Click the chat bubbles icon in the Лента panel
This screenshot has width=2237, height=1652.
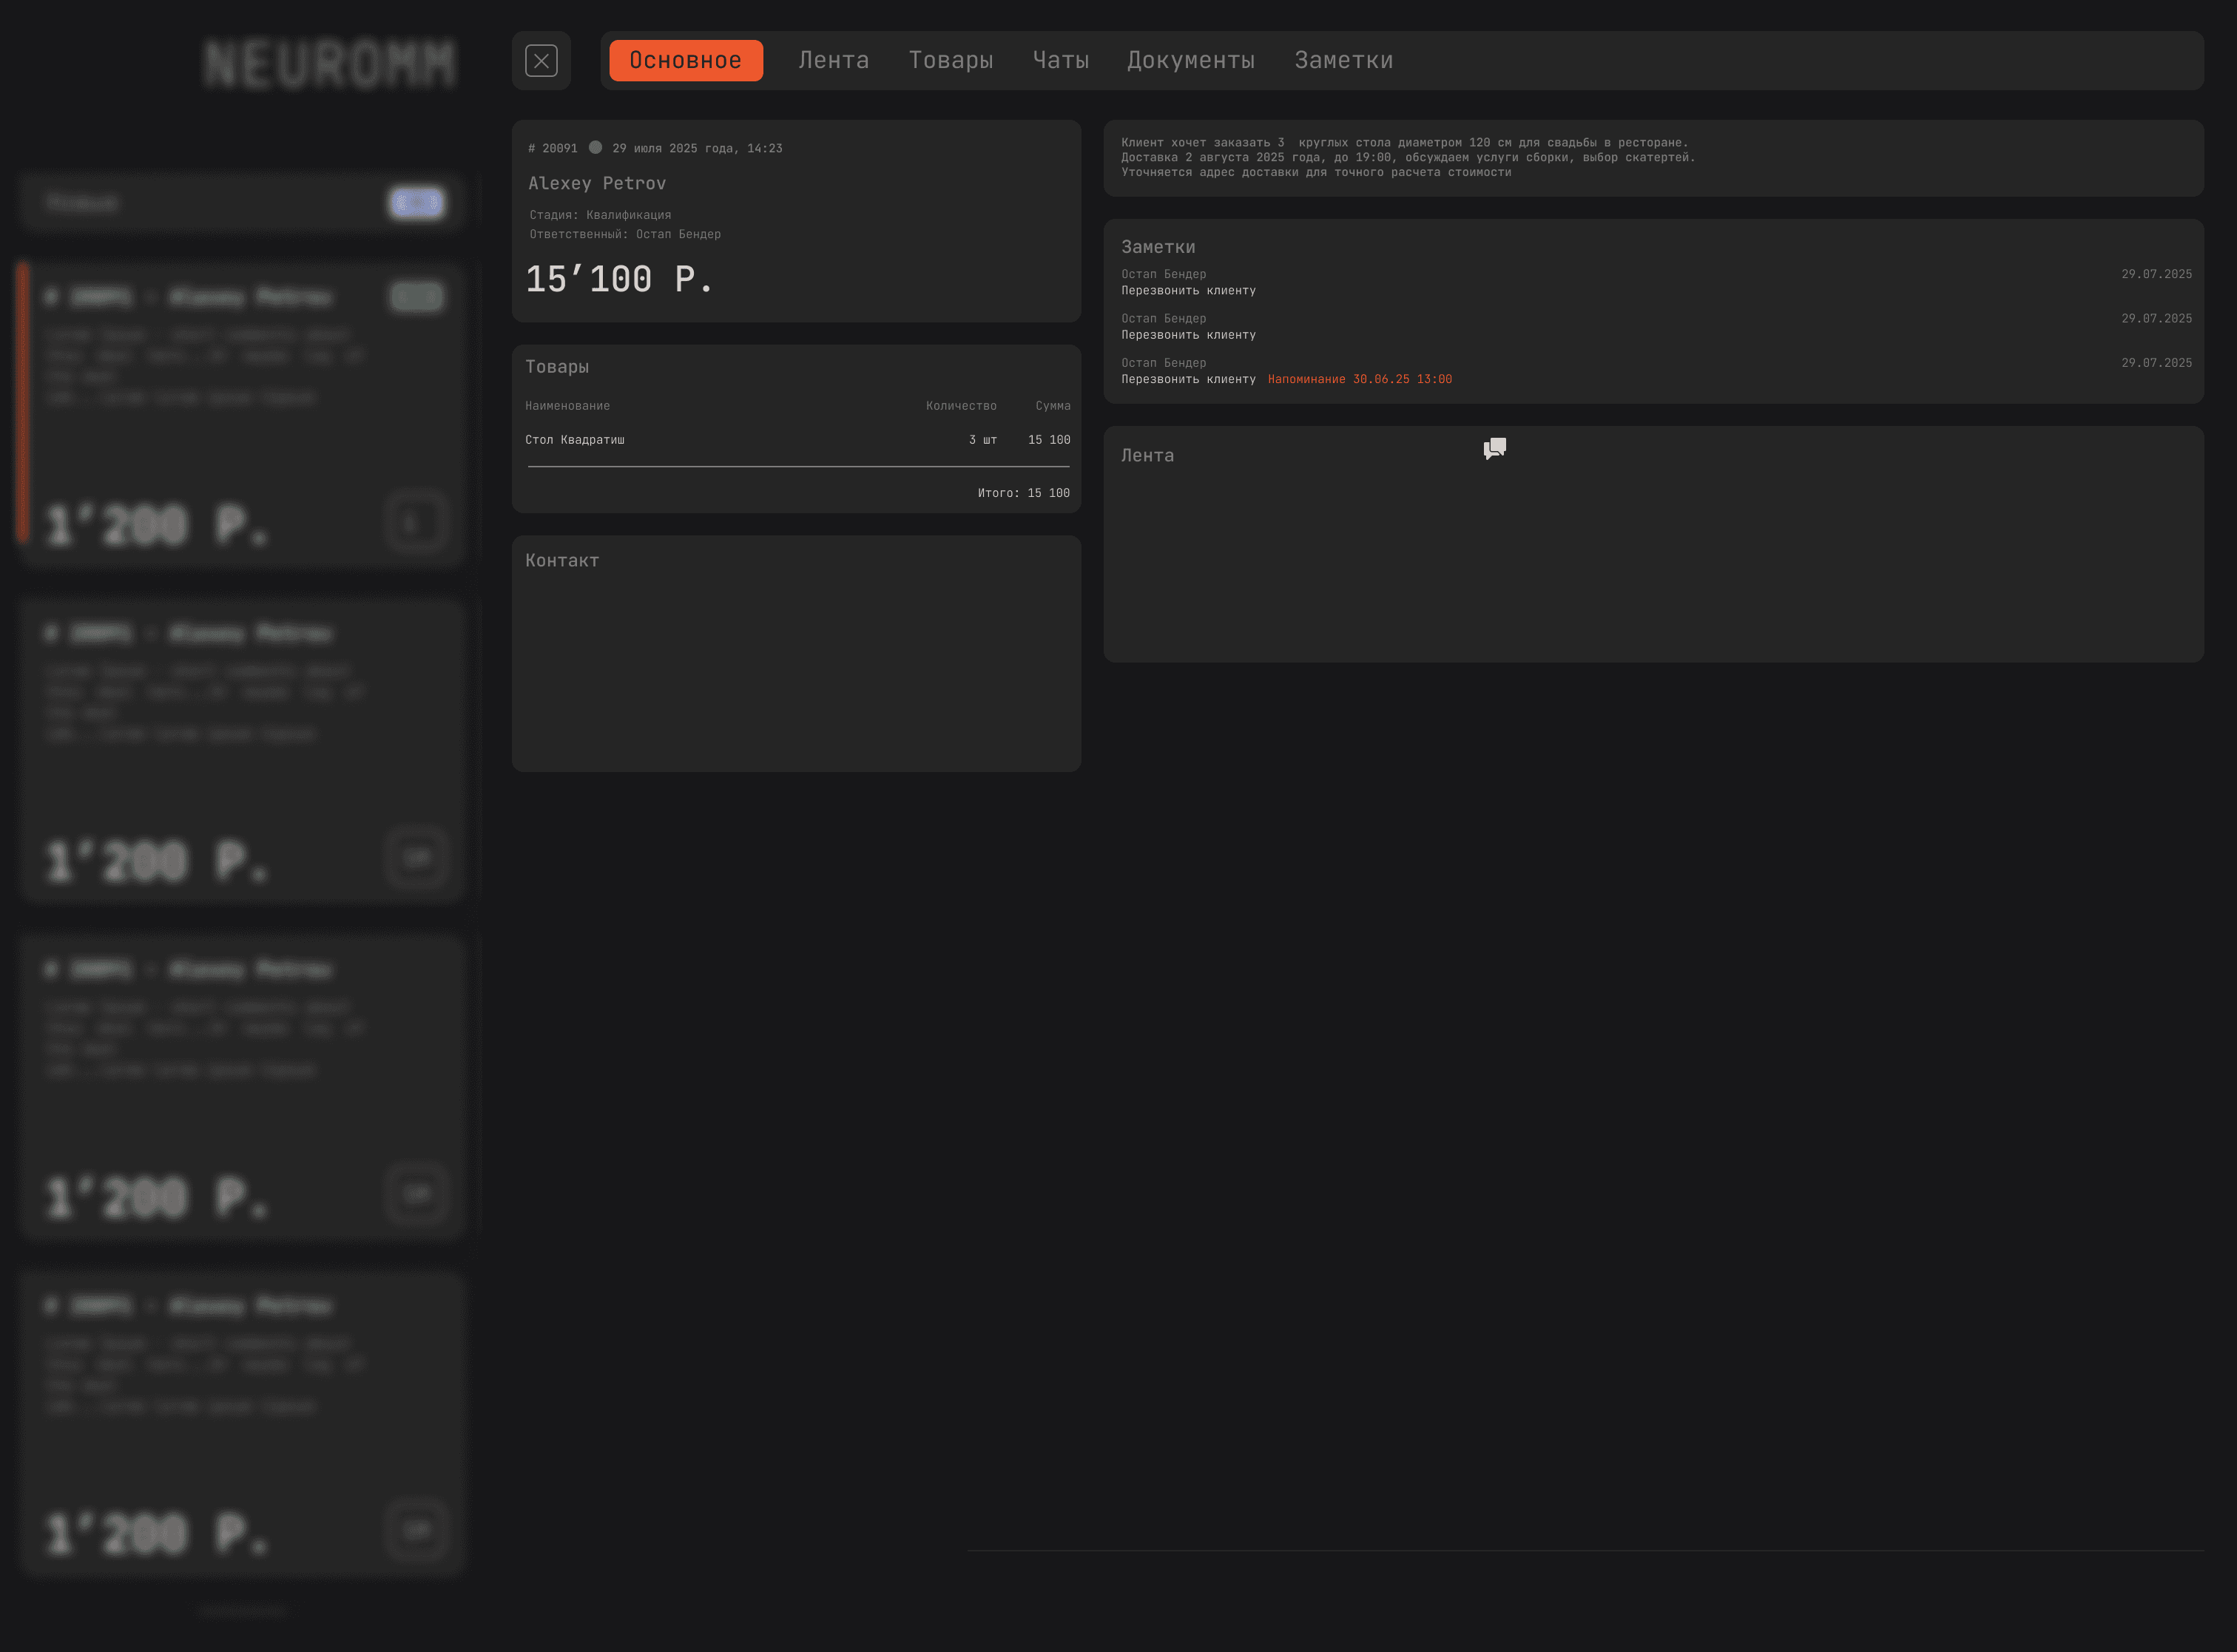pos(1495,448)
